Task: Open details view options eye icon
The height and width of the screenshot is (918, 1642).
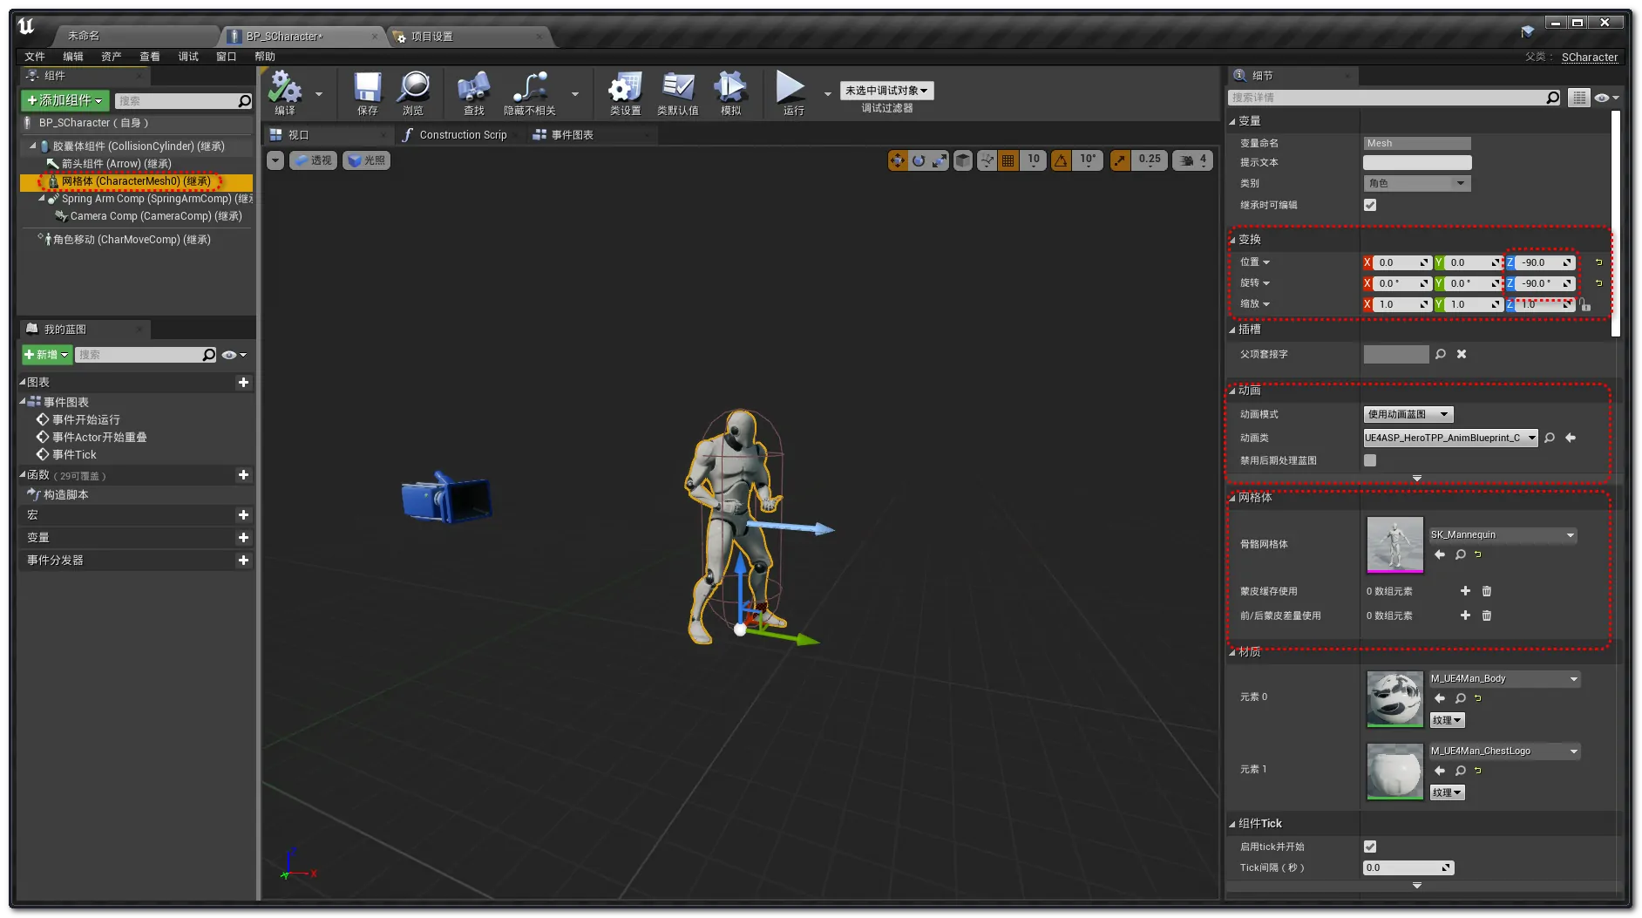Action: tap(1606, 98)
